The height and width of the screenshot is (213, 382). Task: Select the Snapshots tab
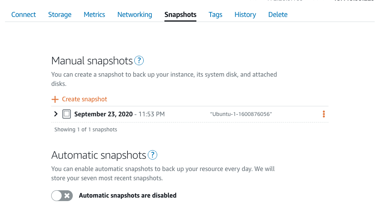pyautogui.click(x=180, y=15)
